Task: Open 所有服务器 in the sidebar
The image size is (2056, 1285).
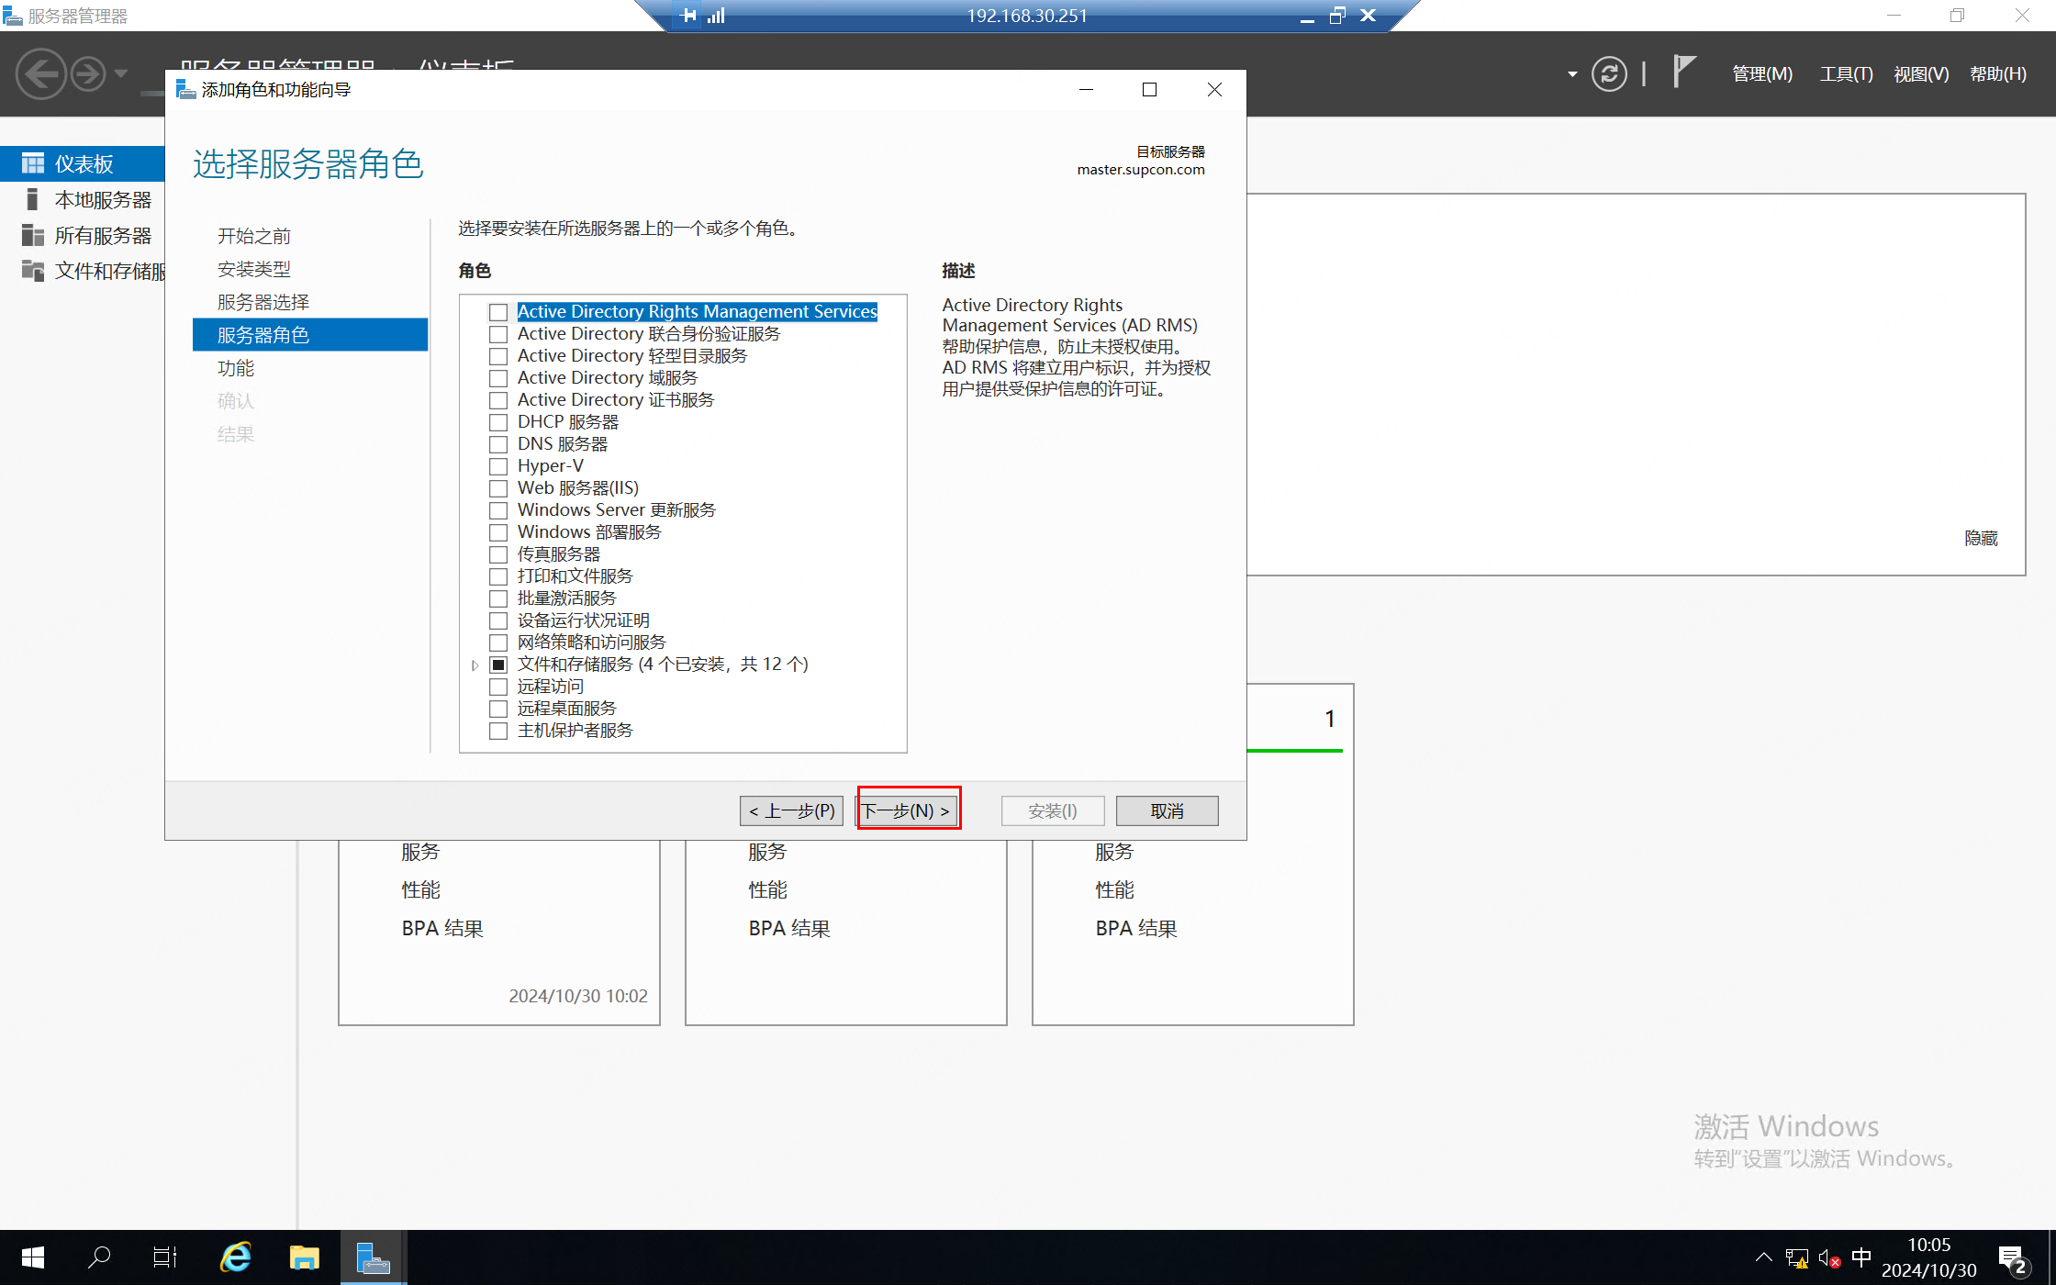Action: tap(102, 236)
